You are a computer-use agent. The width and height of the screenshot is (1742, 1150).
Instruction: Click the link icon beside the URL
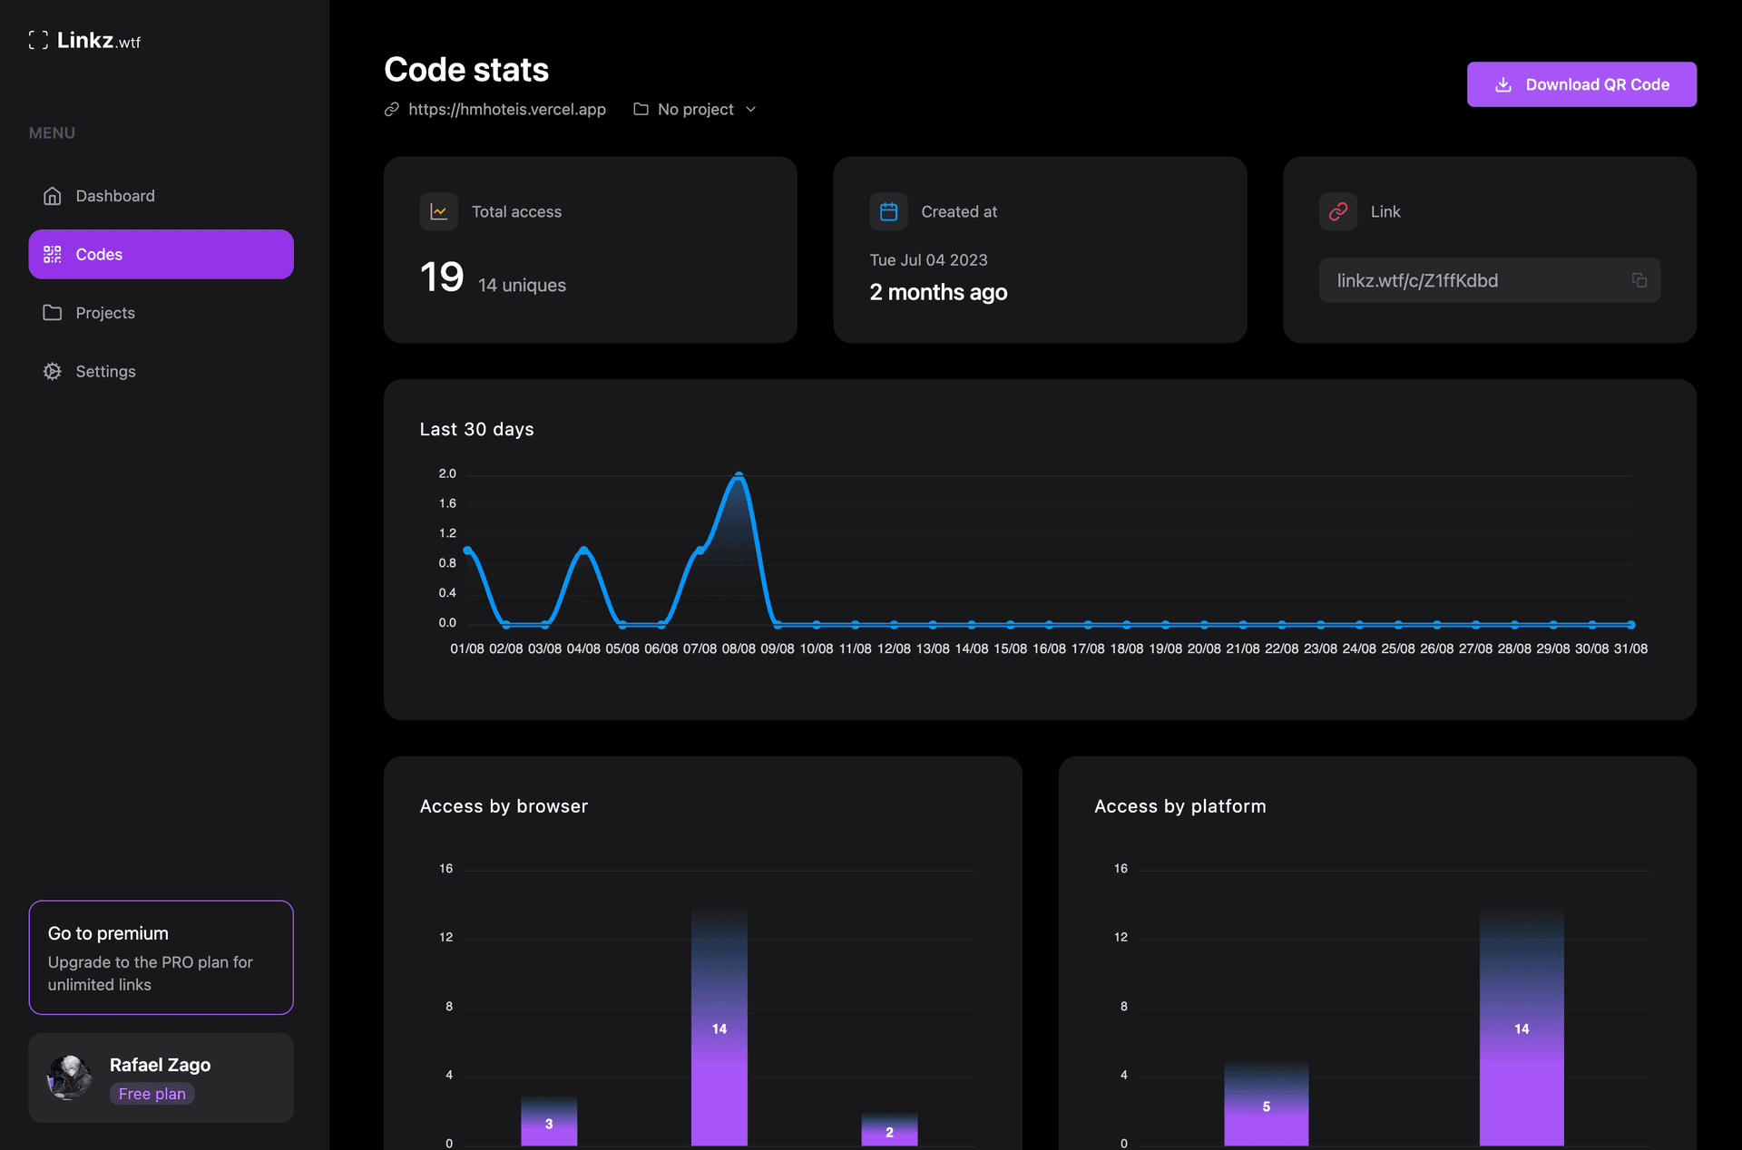pos(392,109)
